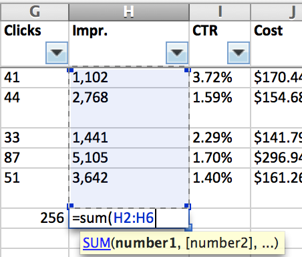Select the CTR cell 1.70%
The image size is (302, 257).
pyautogui.click(x=220, y=158)
